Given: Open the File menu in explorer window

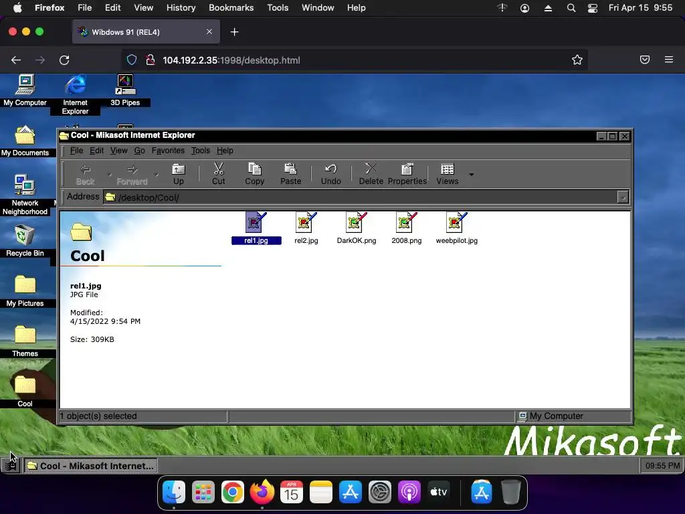Looking at the screenshot, I should coord(76,151).
